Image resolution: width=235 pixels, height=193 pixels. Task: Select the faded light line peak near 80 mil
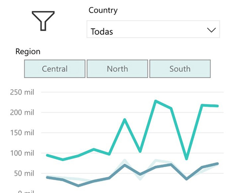[x=125, y=160]
